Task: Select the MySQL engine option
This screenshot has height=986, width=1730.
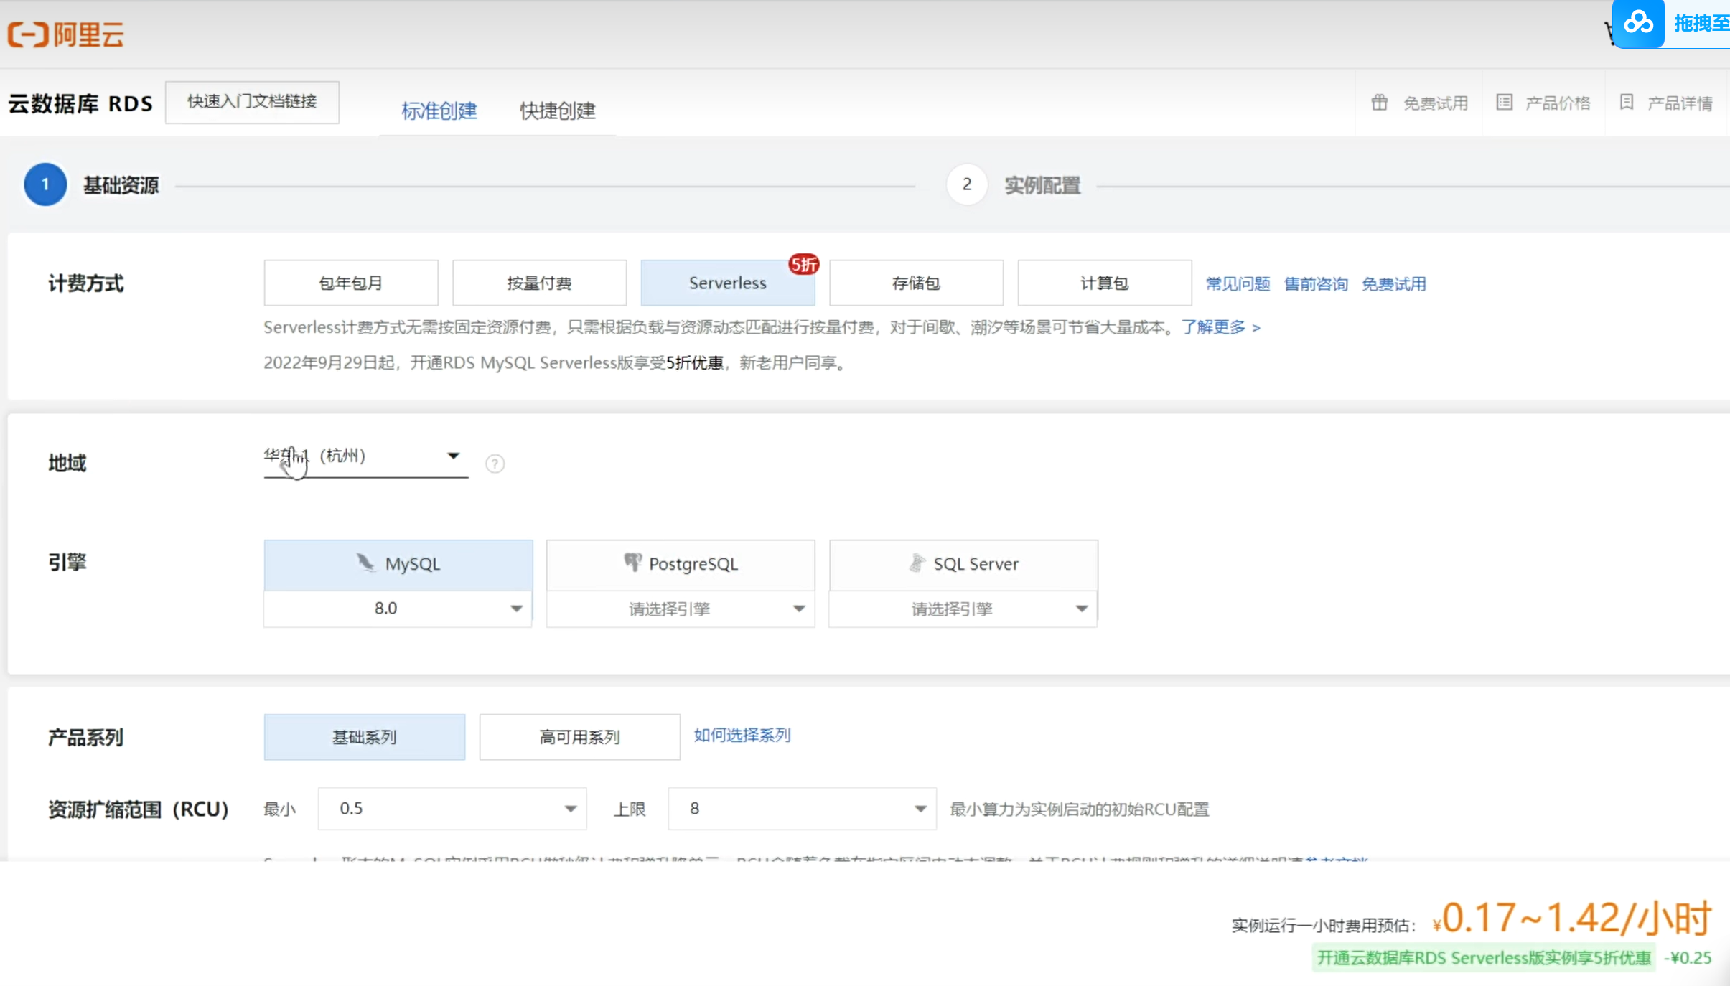Action: pos(398,564)
